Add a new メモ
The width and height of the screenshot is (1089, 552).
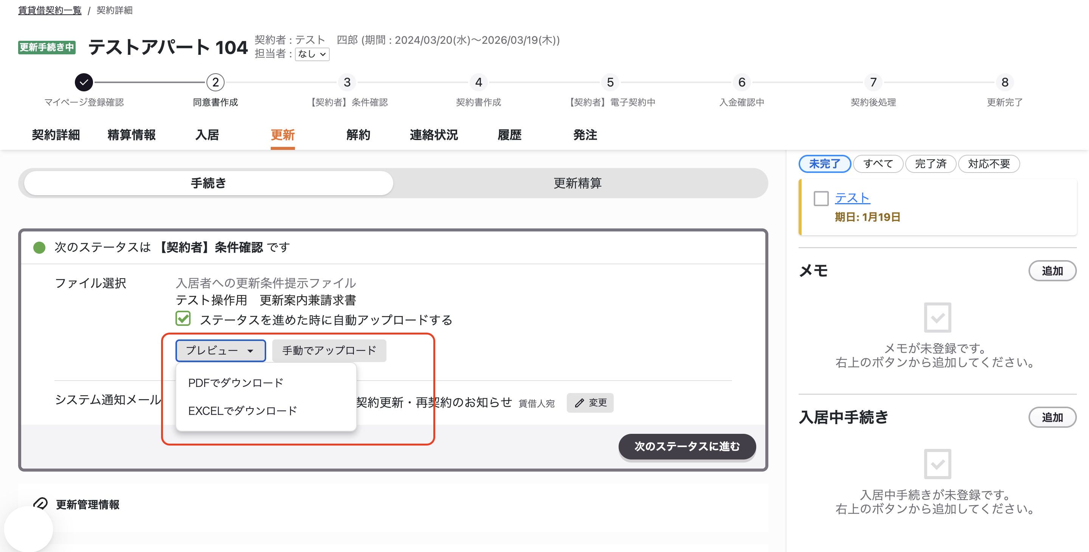pyautogui.click(x=1052, y=271)
